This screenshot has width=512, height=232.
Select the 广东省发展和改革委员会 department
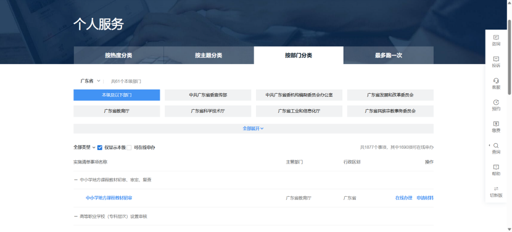click(x=390, y=95)
